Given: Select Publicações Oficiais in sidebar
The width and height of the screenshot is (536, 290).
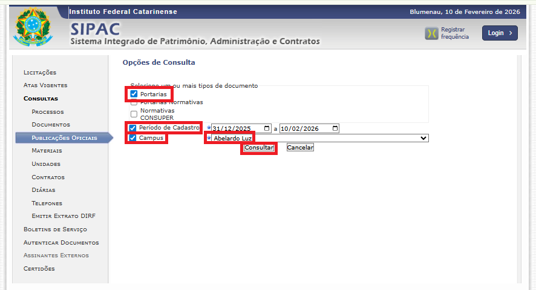Looking at the screenshot, I should (x=64, y=138).
